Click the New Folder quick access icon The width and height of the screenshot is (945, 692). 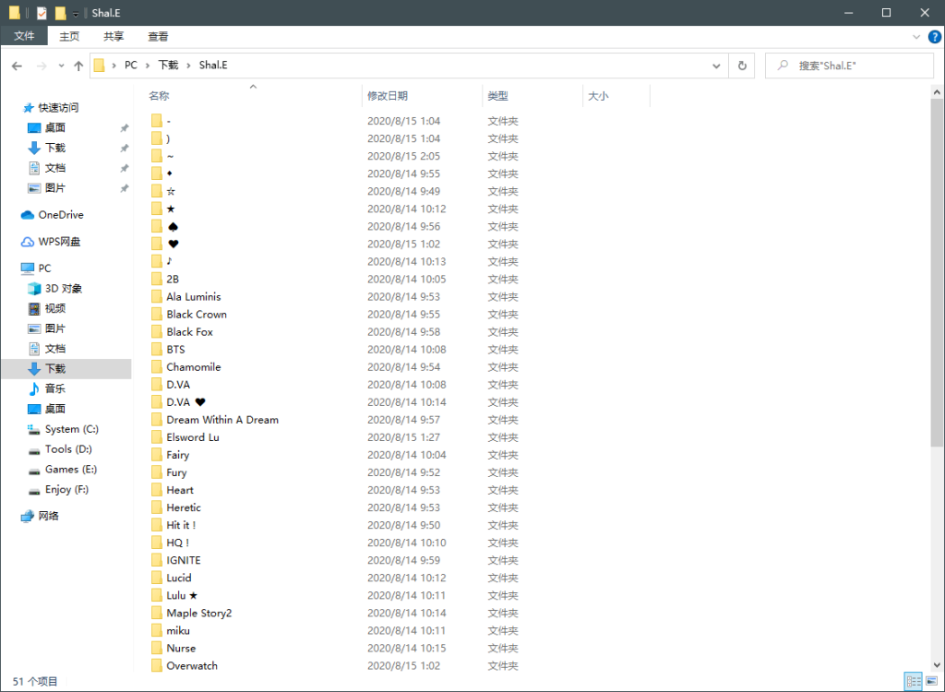pyautogui.click(x=60, y=13)
